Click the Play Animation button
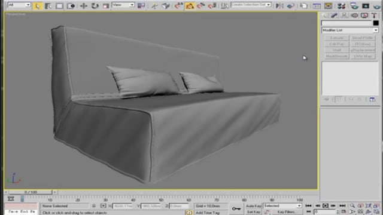383x215 pixels. [326, 206]
